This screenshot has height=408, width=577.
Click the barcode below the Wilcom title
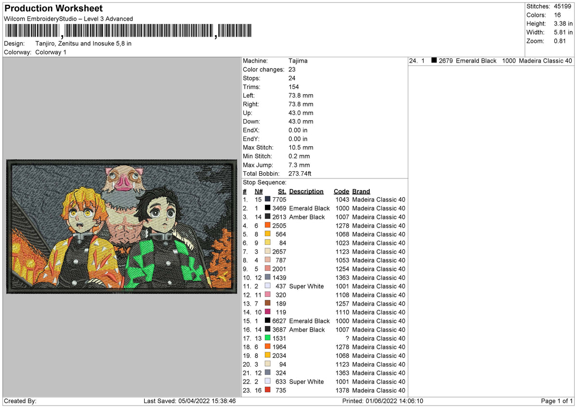[x=128, y=31]
